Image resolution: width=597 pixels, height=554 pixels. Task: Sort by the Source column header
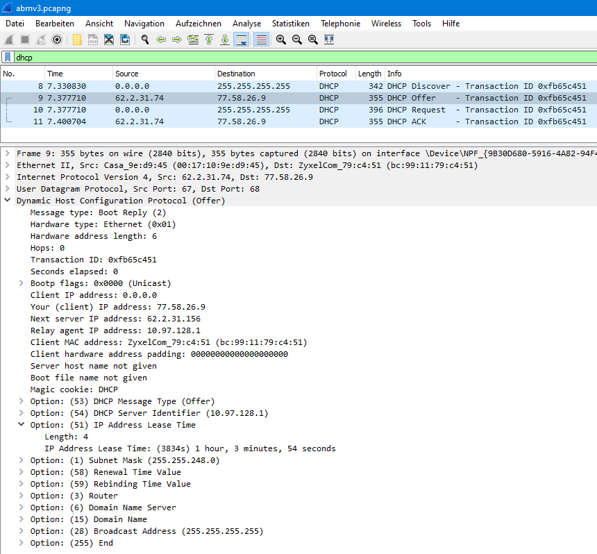[x=126, y=74]
